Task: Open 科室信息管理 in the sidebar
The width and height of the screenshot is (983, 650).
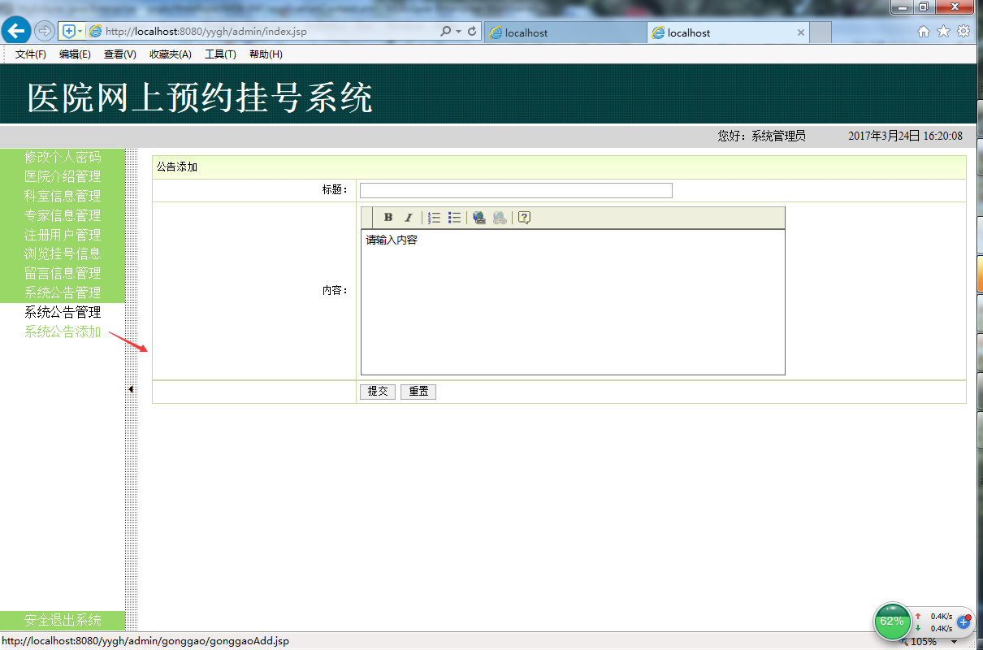Action: [63, 196]
